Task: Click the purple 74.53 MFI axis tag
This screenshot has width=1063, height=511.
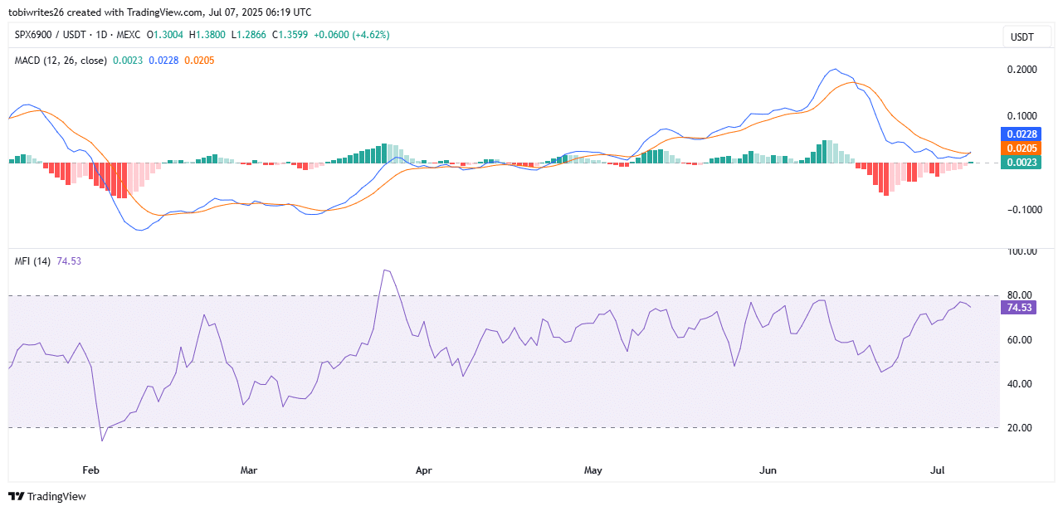Action: [x=1018, y=307]
